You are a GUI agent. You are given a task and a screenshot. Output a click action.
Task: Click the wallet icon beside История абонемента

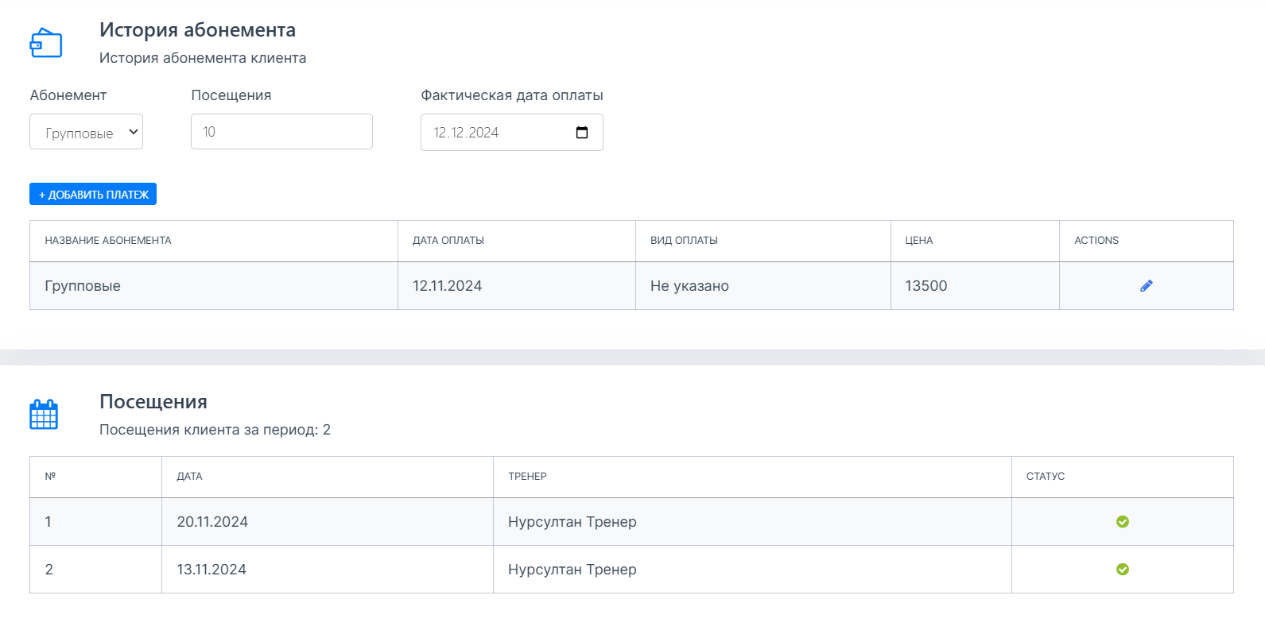[45, 43]
